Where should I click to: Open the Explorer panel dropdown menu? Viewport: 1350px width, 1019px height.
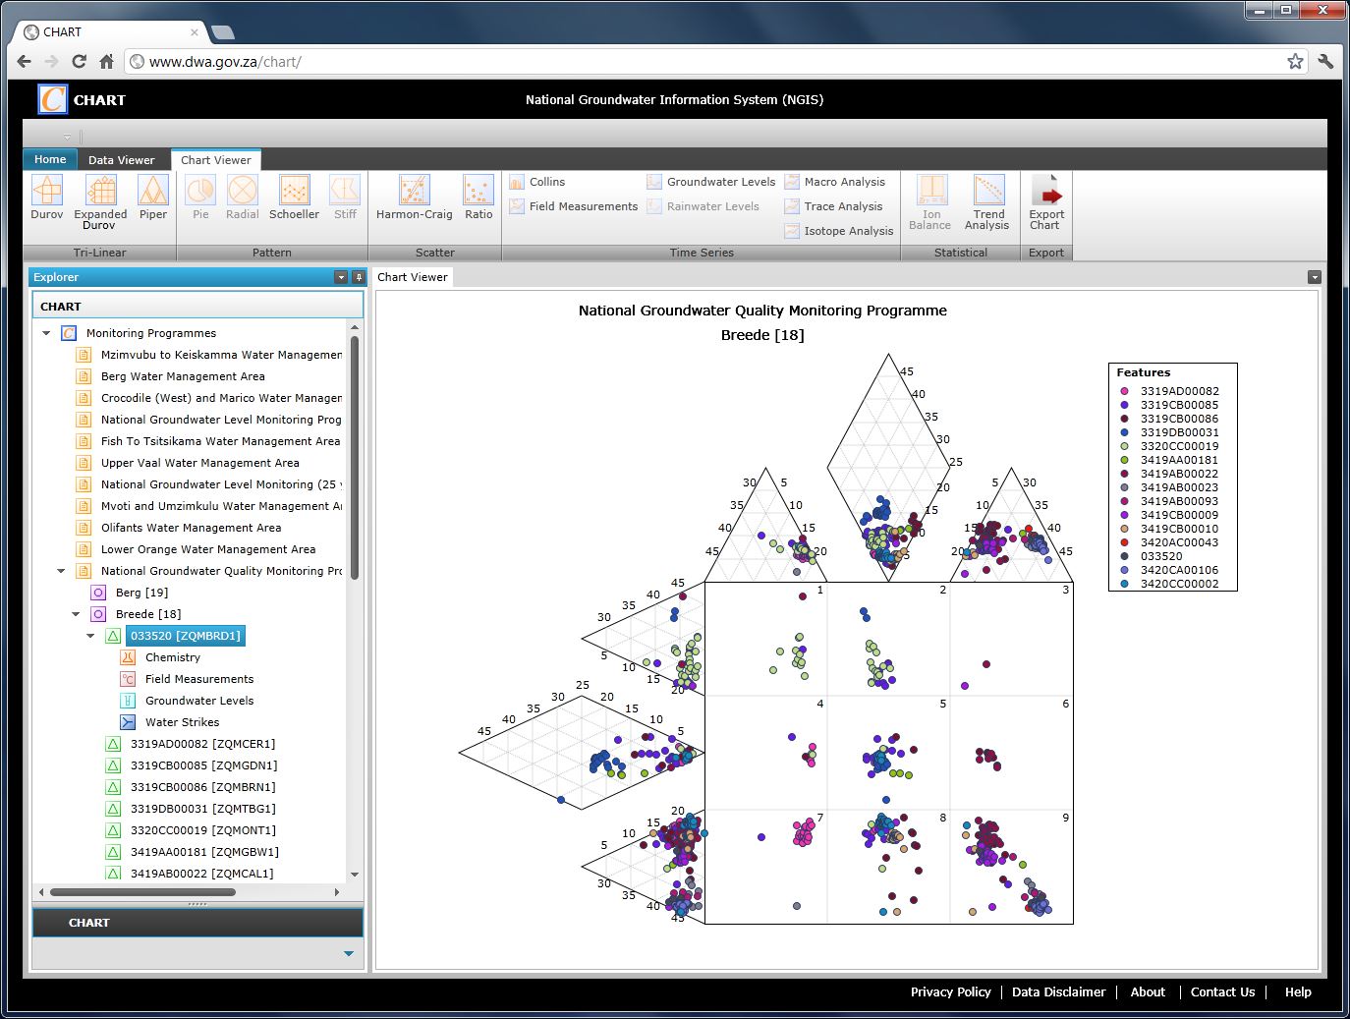(341, 277)
